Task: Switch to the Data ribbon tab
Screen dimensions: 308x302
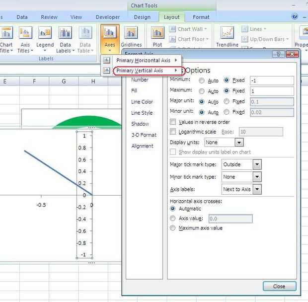Action: [22, 17]
